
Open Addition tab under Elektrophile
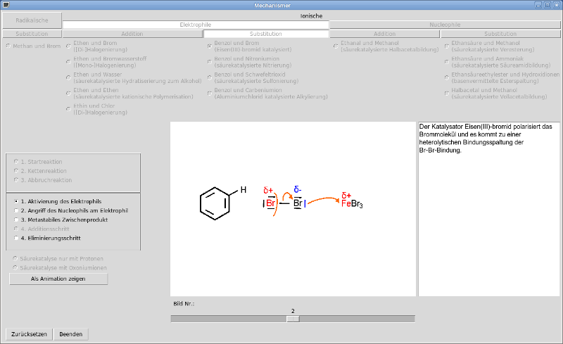click(132, 34)
